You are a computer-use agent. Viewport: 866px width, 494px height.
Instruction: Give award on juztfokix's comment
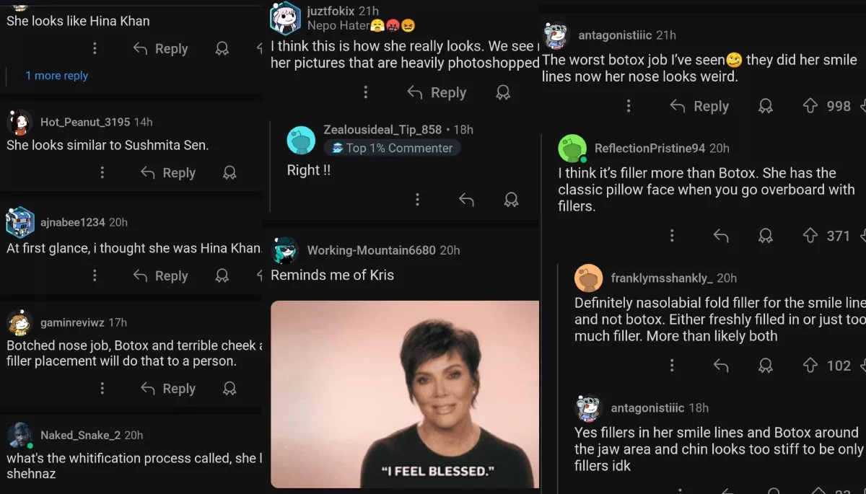coord(503,92)
